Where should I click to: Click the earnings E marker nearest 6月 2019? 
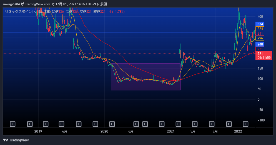pos(62,124)
